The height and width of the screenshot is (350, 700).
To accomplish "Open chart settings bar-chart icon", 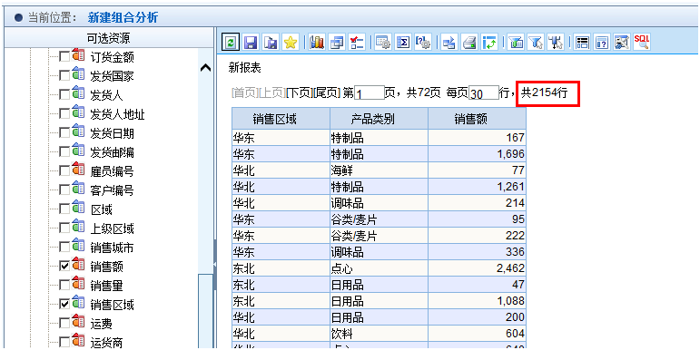I will coord(317,43).
